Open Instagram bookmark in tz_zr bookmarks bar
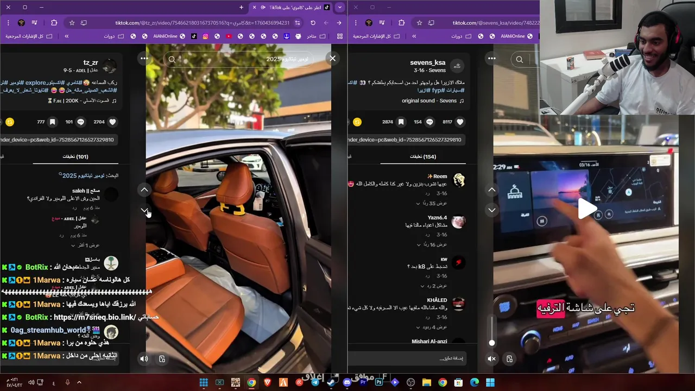Screen dimensions: 695x391 point(206,36)
